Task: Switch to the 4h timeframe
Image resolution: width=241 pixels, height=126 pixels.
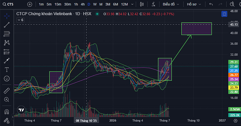Action: click(83, 4)
